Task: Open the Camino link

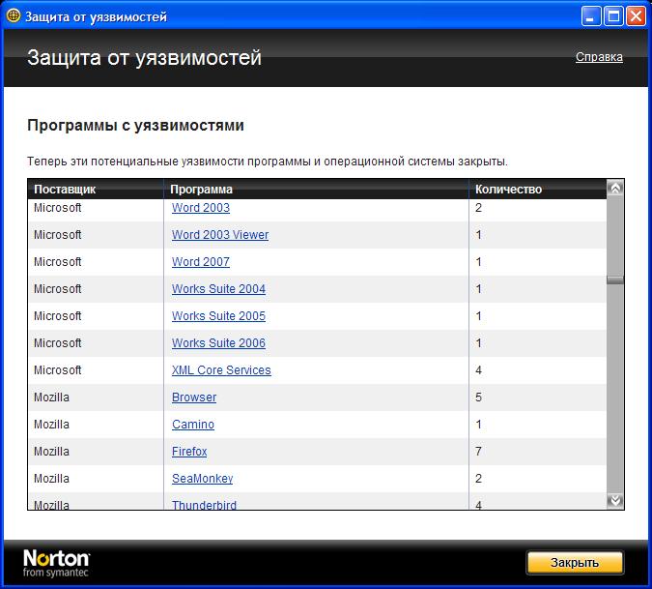Action: [193, 425]
